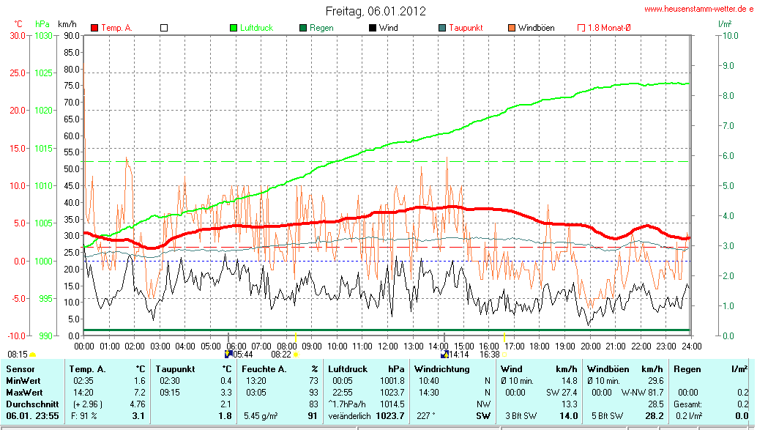This screenshot has height=430, width=757.
Task: Click the moonrise icon next to 05:44
Action: tap(228, 354)
